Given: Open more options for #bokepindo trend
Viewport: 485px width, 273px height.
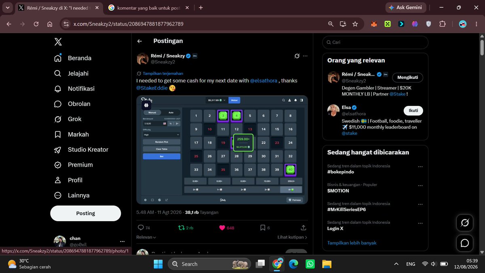Looking at the screenshot, I should pos(420,167).
